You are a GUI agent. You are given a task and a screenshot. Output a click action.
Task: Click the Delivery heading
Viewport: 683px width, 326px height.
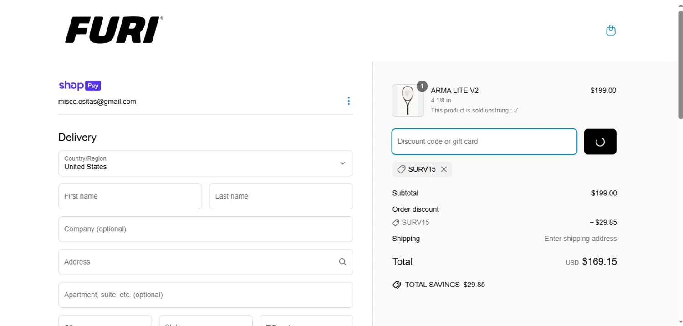[x=77, y=138]
